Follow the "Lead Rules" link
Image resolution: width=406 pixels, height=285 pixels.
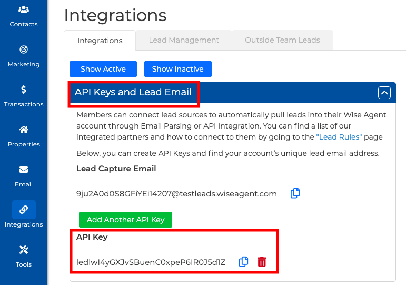pos(339,137)
